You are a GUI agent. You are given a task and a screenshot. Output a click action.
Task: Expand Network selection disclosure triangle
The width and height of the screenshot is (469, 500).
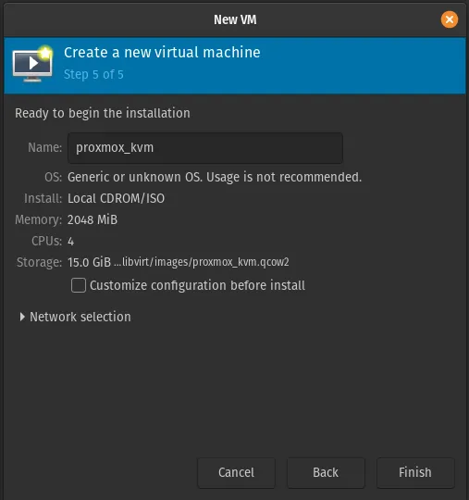pyautogui.click(x=22, y=317)
